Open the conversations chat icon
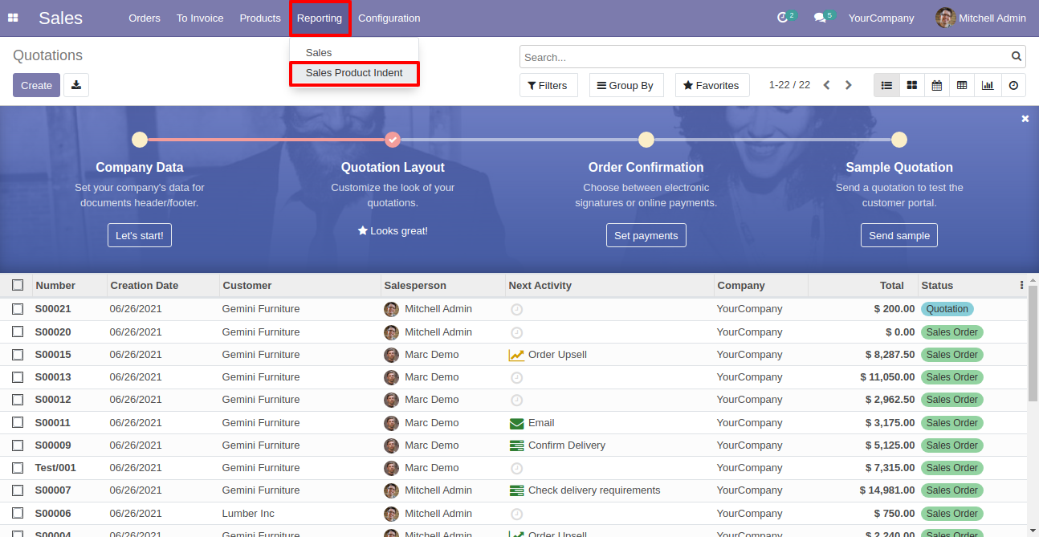Screen dimensions: 1039x537 coord(820,18)
